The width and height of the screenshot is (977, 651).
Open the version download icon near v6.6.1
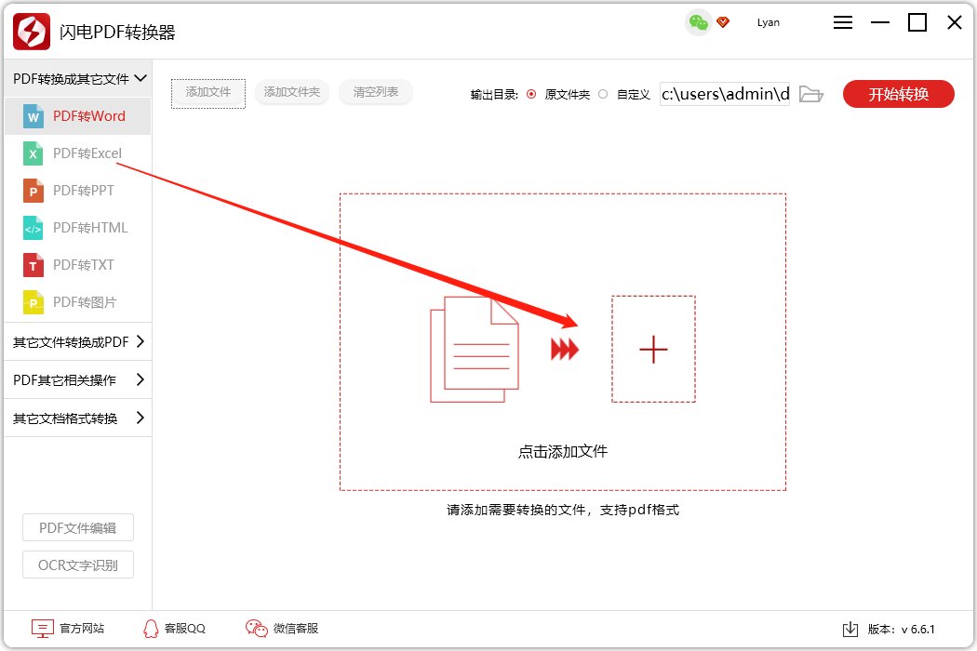pyautogui.click(x=850, y=629)
